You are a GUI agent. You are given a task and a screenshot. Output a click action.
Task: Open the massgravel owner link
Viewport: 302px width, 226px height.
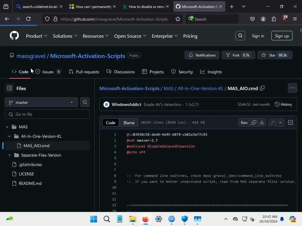click(31, 56)
